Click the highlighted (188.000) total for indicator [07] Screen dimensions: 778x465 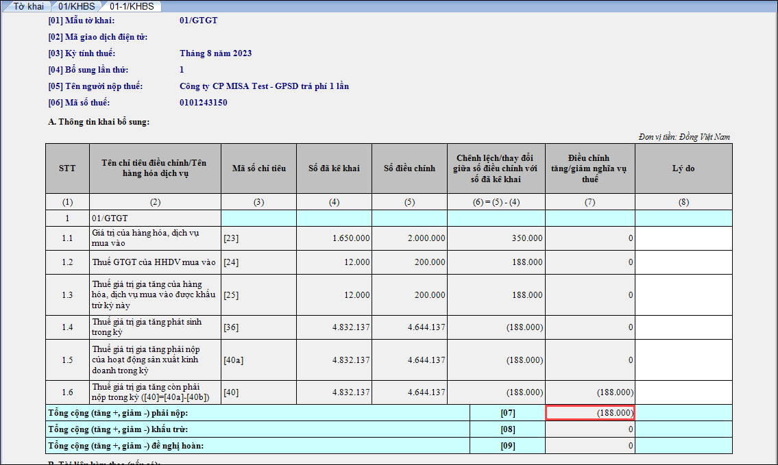589,413
